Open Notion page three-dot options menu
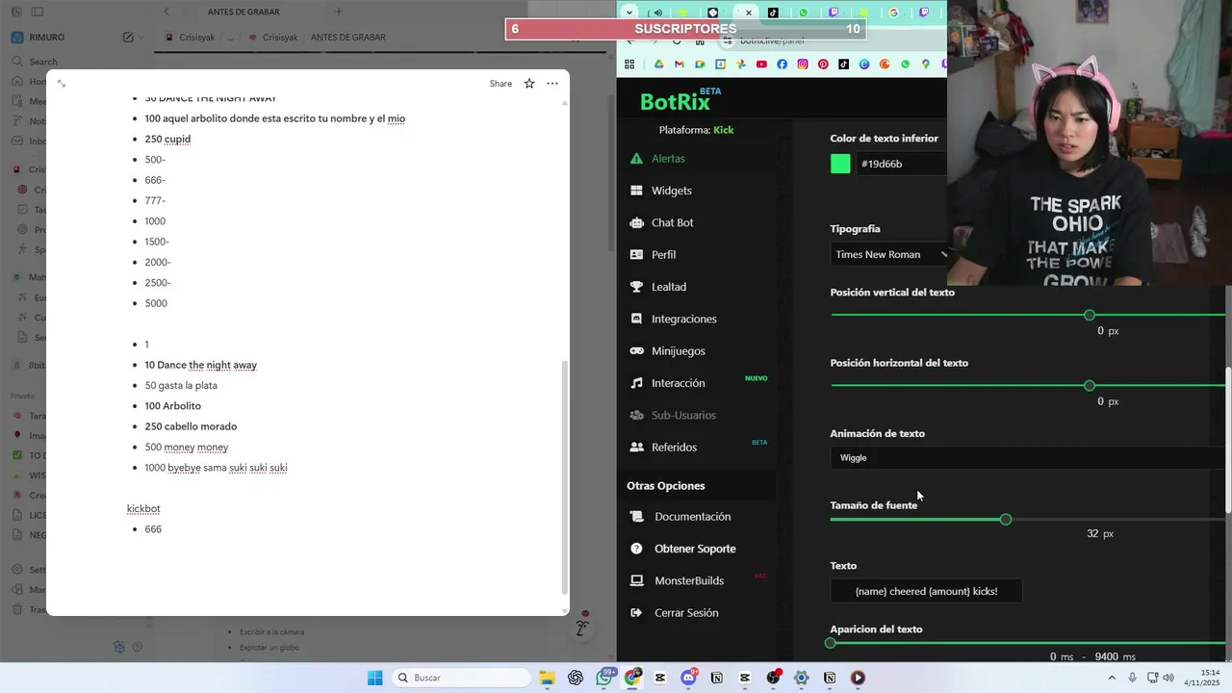 click(x=552, y=84)
